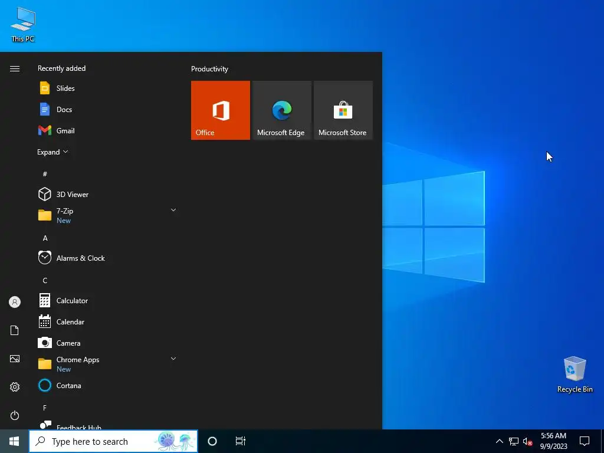
Task: Open Pictures from the Start sidebar
Action: click(15, 359)
